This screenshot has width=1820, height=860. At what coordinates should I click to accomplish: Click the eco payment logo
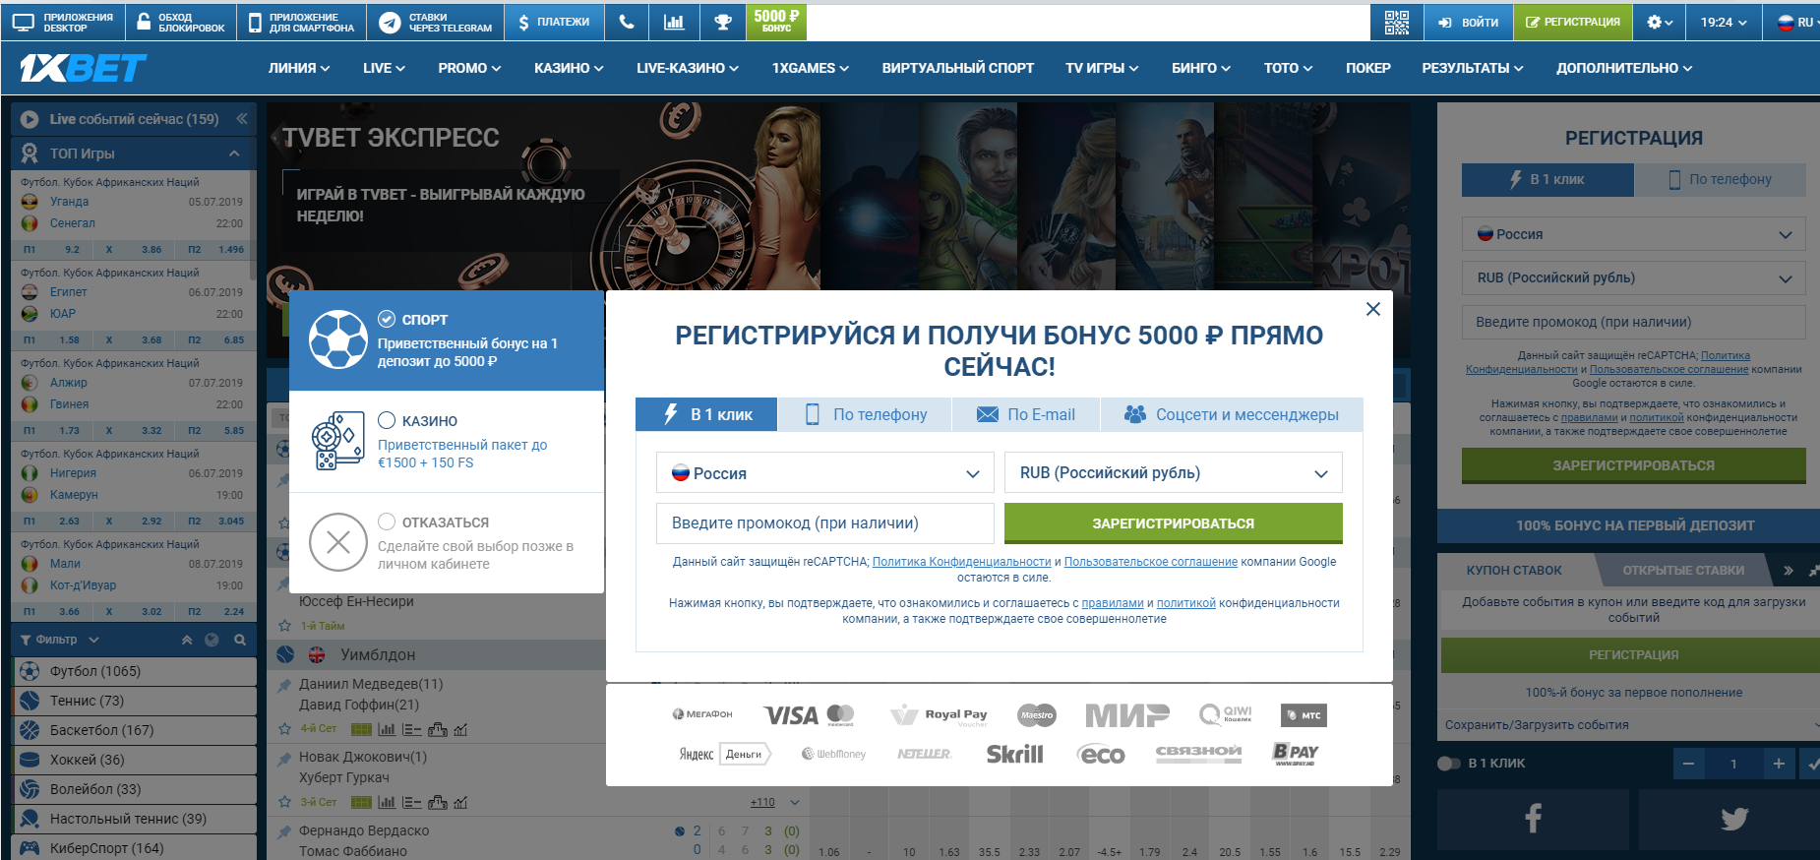click(1102, 755)
